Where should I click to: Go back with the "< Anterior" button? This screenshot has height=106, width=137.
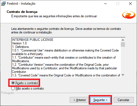[80, 100]
